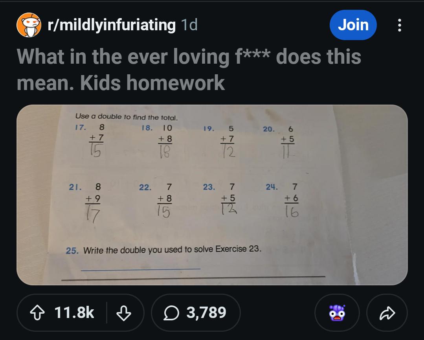Click the "Write the double you used" question

(x=172, y=250)
